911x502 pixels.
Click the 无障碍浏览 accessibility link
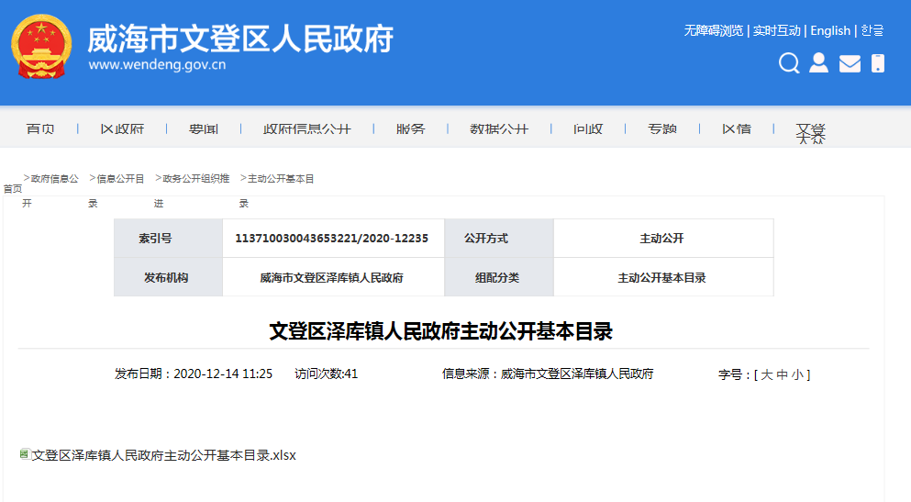point(713,30)
